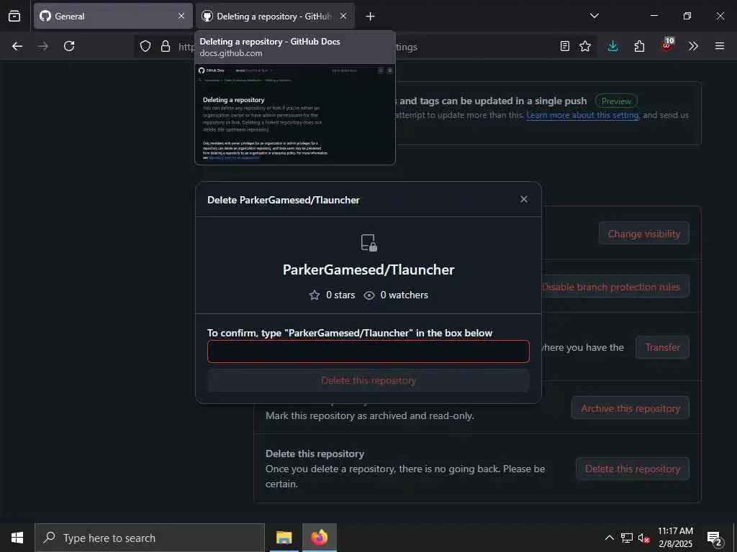This screenshot has height=552, width=737.
Task: Open Learn more about this setting link
Action: (582, 115)
